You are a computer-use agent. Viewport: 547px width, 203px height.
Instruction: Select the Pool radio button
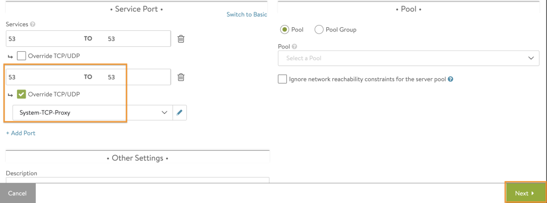coord(285,30)
